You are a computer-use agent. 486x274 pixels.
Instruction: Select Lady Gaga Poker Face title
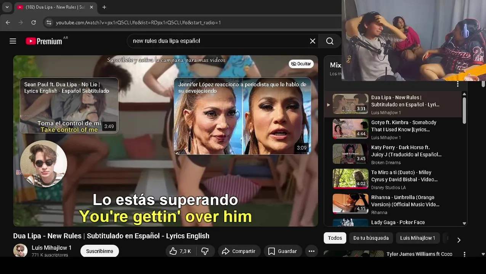[x=398, y=222]
